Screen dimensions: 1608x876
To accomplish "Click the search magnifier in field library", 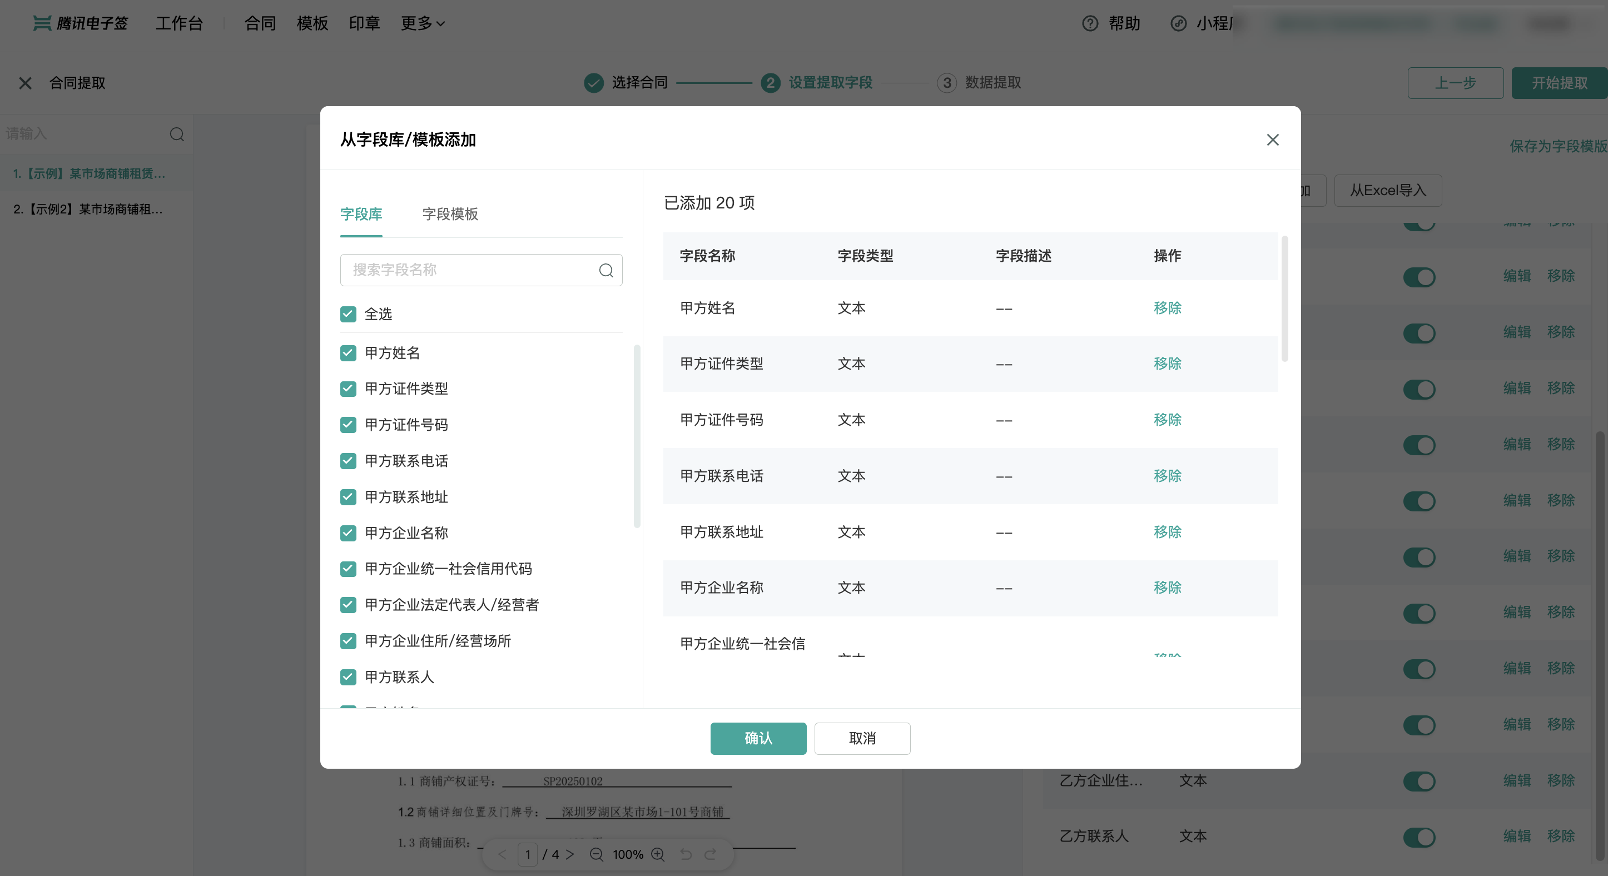I will point(606,270).
